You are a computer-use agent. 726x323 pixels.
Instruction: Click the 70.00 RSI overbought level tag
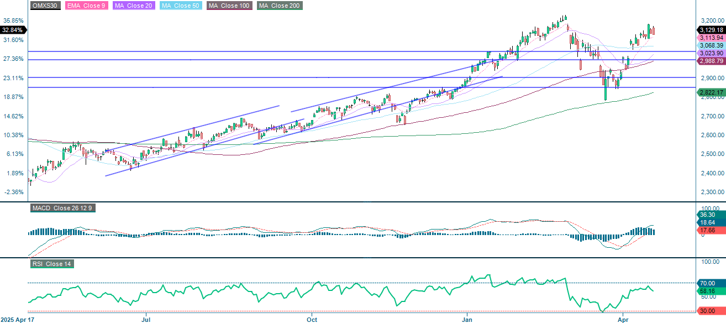click(711, 283)
